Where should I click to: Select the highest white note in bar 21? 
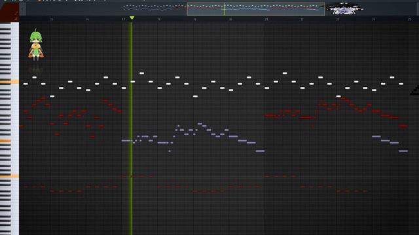pyautogui.click(x=285, y=73)
